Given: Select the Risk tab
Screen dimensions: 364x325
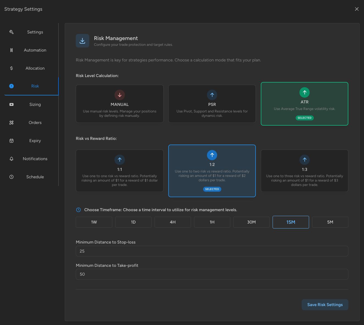Looking at the screenshot, I should 31,86.
